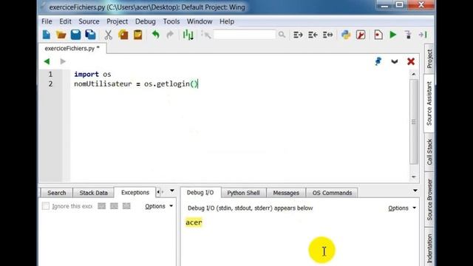Click code line 'nomUtilisateur = os.getlogin()'
Screen dimensions: 473x266
coord(136,83)
